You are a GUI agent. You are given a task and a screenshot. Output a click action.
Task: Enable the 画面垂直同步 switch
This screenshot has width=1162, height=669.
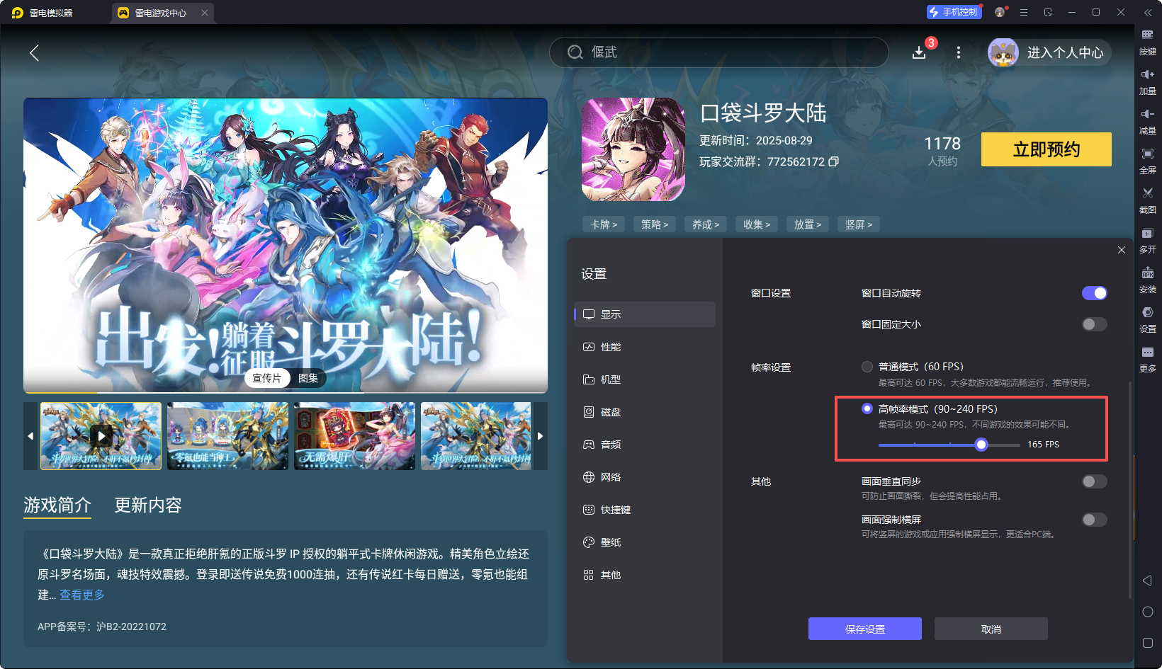click(1094, 481)
